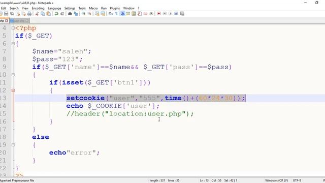Click the UTF-8 encoding status entry

[297, 180]
